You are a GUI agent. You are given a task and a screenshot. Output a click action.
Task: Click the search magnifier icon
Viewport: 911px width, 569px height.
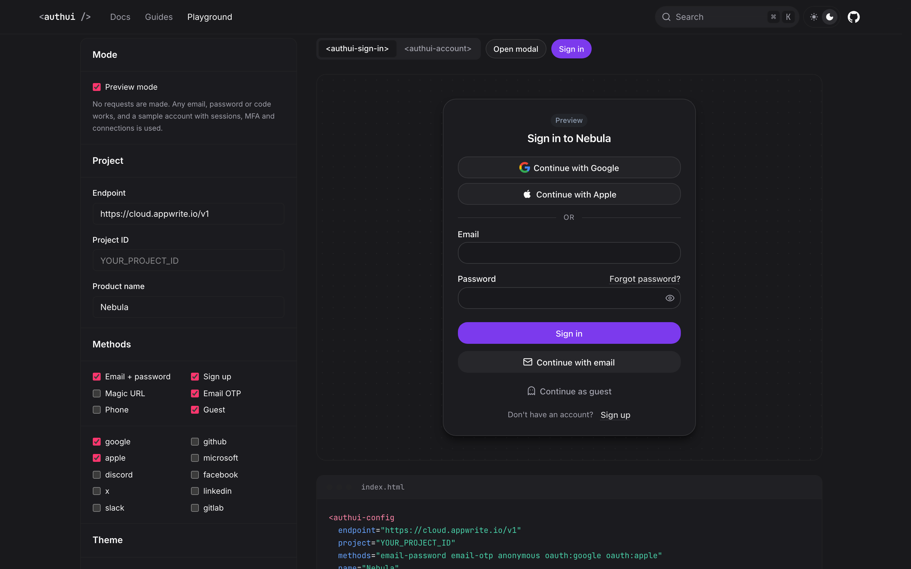tap(666, 17)
